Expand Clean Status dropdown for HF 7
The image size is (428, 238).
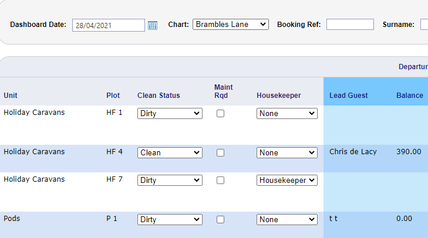pyautogui.click(x=170, y=181)
